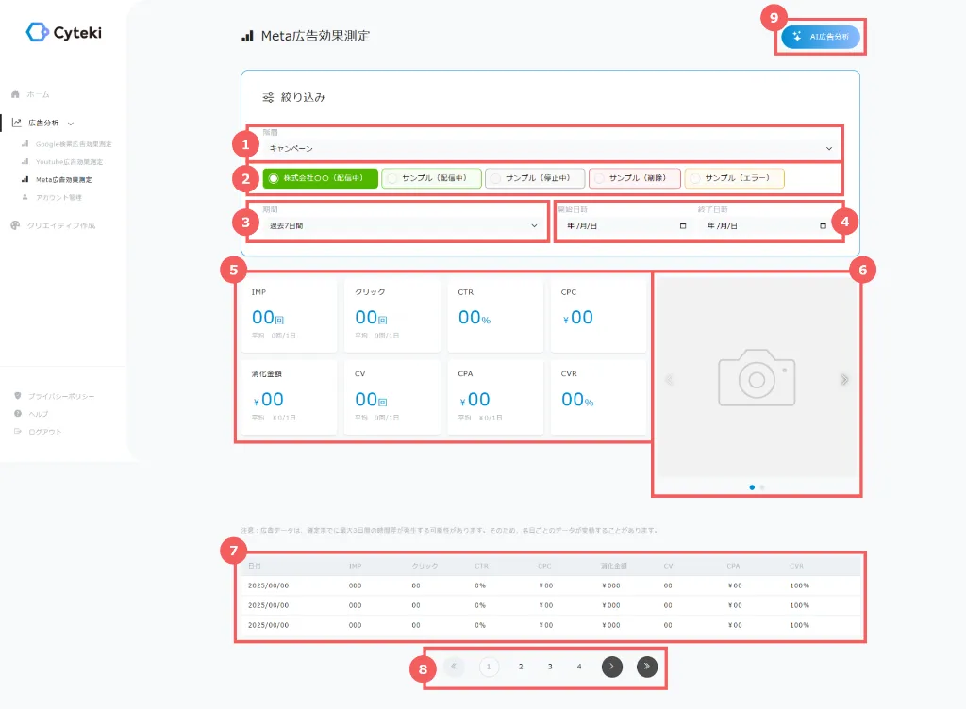Select the second carousel indicator dot
This screenshot has height=709, width=966.
point(762,487)
